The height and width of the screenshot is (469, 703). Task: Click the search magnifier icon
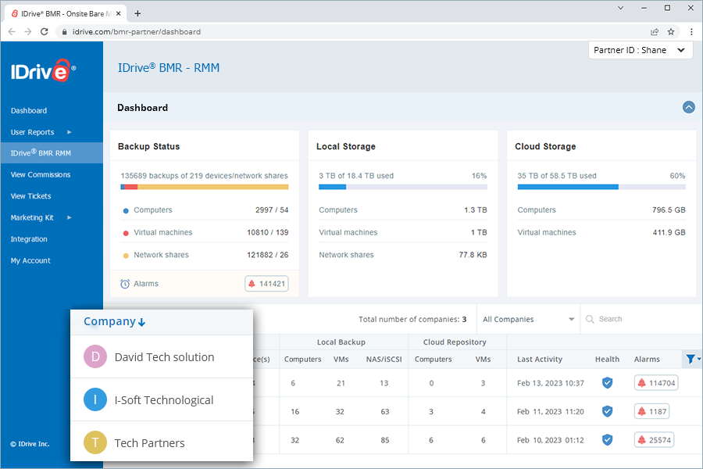pyautogui.click(x=590, y=319)
